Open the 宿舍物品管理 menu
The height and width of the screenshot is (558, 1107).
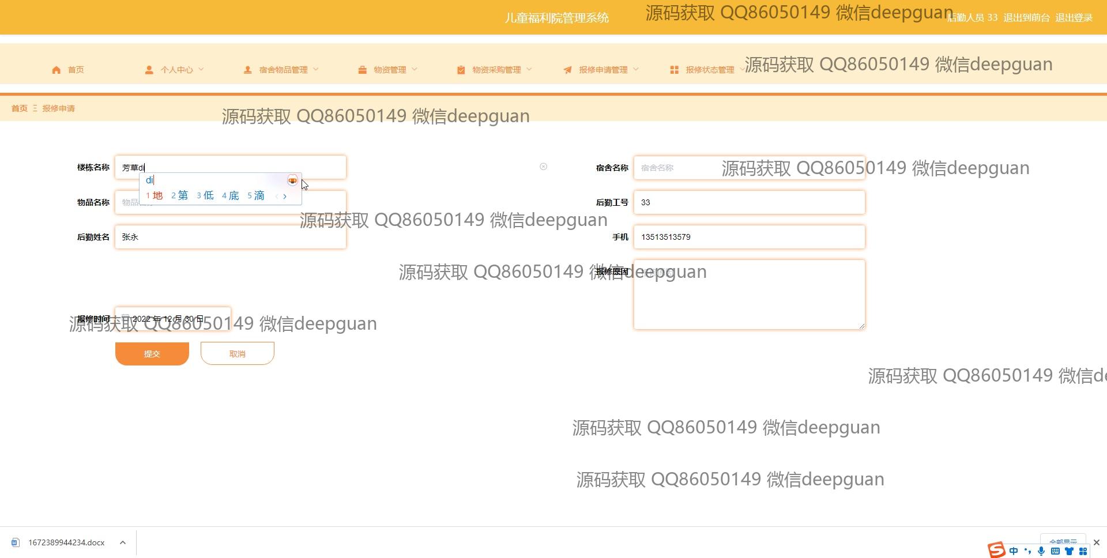pos(283,70)
